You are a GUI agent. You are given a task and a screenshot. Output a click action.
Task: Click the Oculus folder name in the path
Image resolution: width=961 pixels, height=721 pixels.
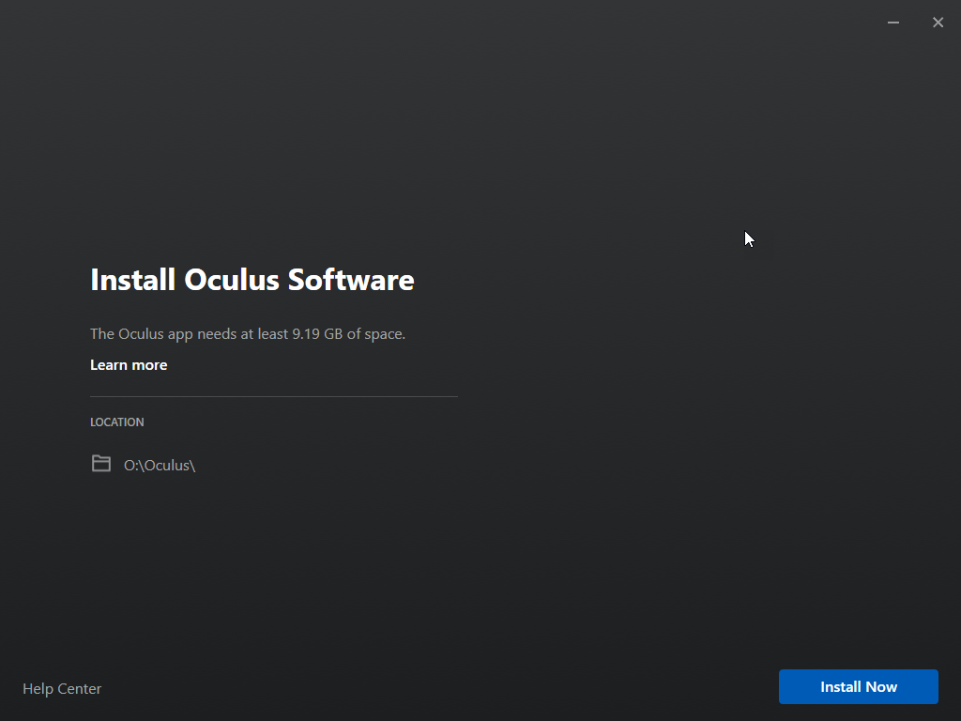pyautogui.click(x=166, y=465)
